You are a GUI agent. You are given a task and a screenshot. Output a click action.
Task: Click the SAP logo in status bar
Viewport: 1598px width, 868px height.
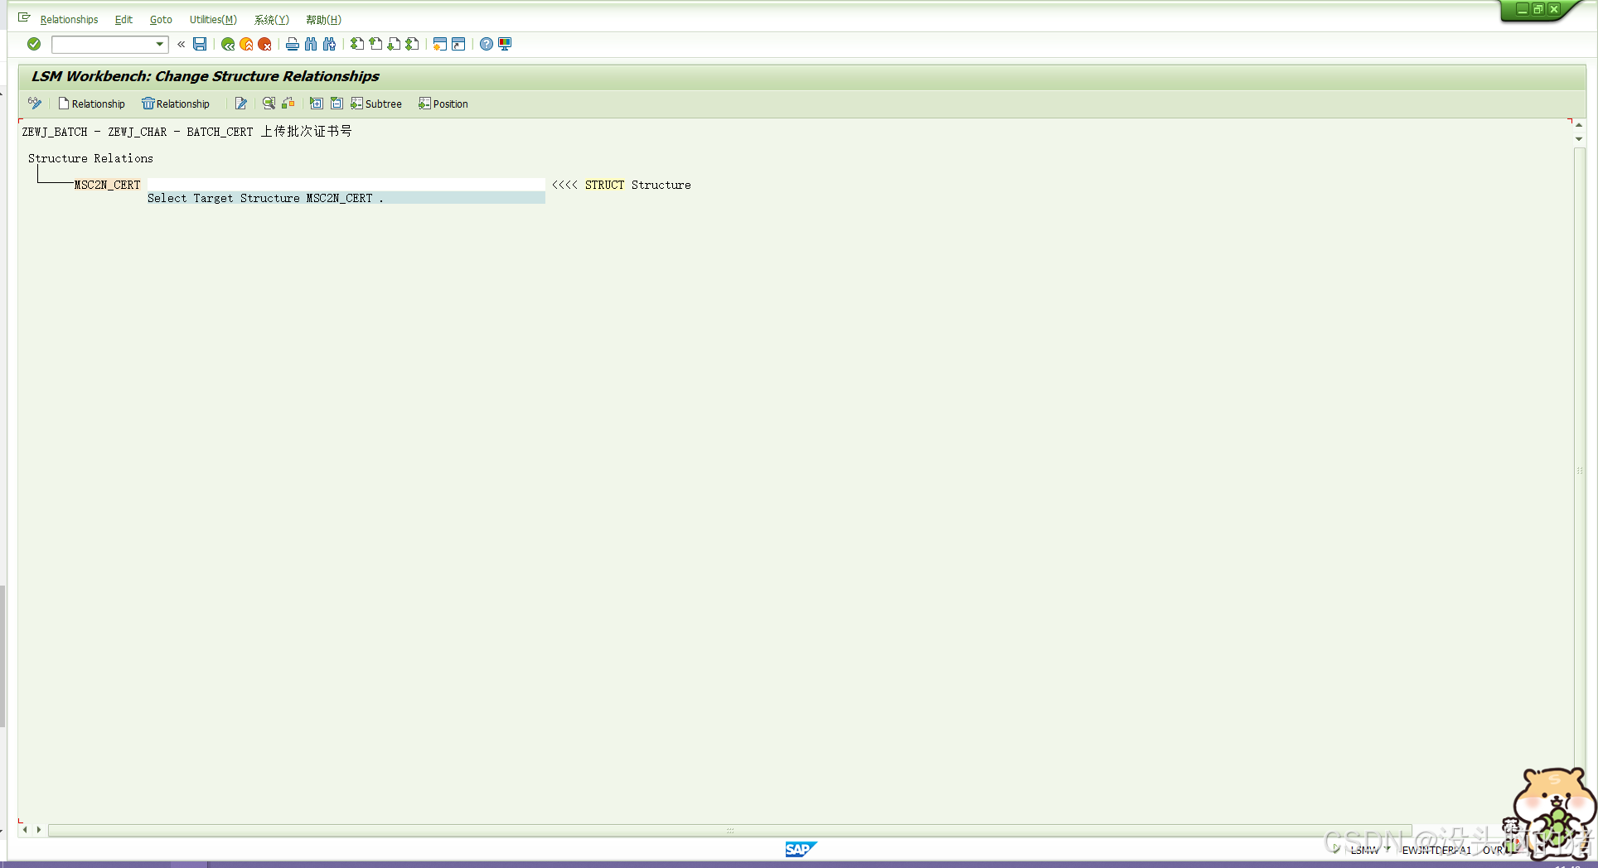[x=801, y=849]
